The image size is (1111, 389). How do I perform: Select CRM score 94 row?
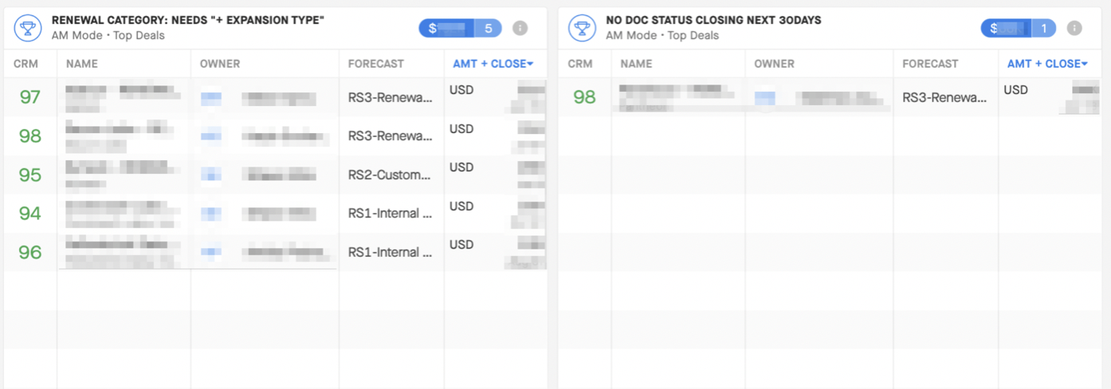point(30,213)
